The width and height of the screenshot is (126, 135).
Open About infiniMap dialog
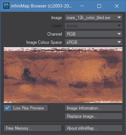click(94, 128)
